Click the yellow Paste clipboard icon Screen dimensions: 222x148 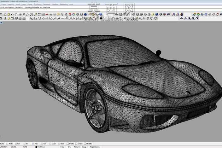pos(9,14)
